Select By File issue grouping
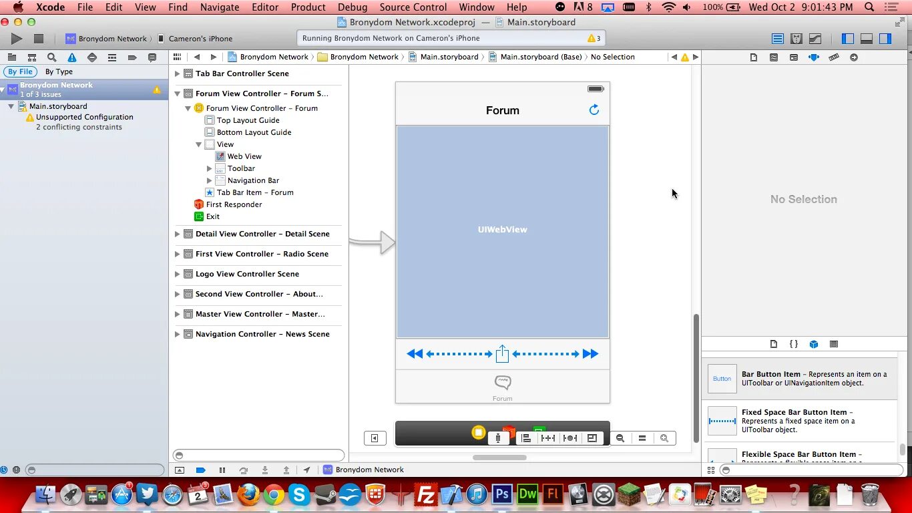The height and width of the screenshot is (513, 912). 21,71
